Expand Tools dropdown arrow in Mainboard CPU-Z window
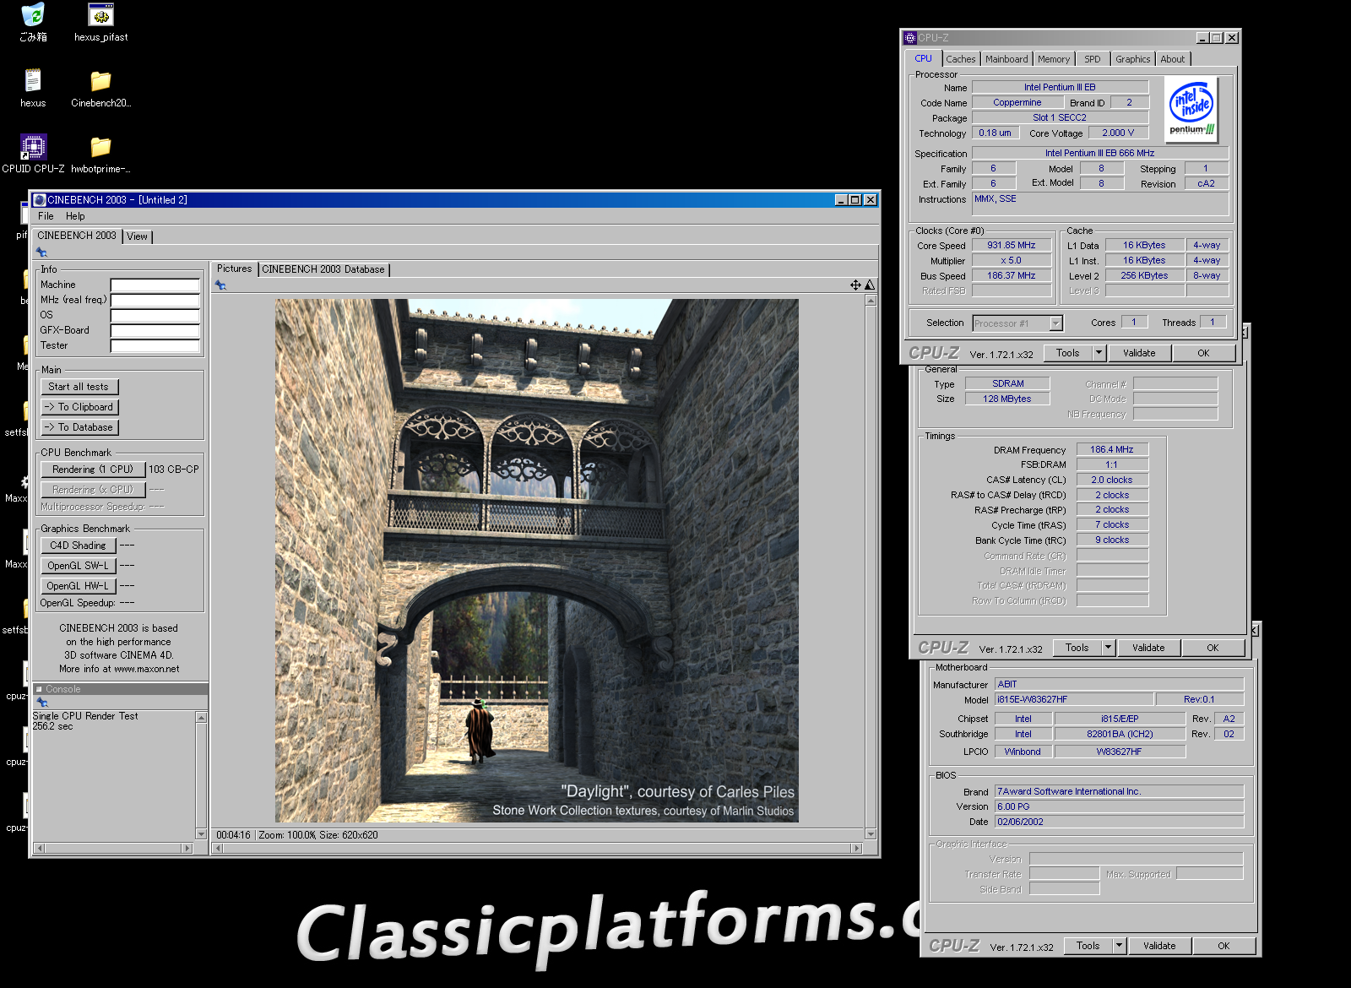Viewport: 1351px width, 988px height. [x=1120, y=946]
